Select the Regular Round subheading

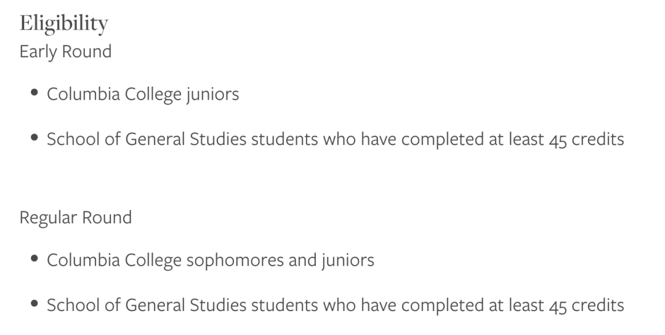click(76, 218)
